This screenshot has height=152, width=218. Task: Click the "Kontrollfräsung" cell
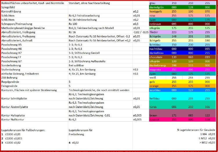35,11
